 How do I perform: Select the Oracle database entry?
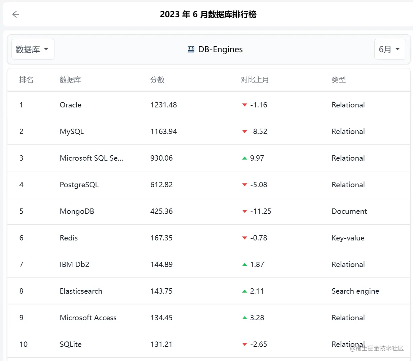tap(71, 105)
